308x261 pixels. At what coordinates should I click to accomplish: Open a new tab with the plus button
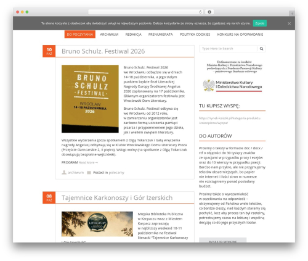point(292,14)
